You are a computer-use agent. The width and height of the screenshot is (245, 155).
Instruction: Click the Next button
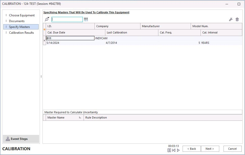tap(210, 149)
